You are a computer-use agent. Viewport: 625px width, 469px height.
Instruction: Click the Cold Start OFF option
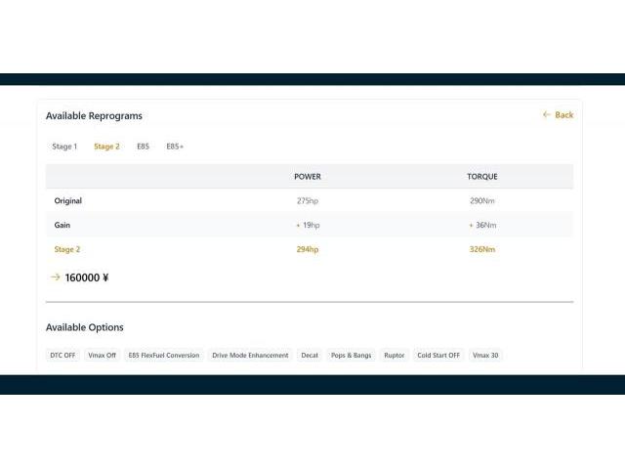(438, 356)
